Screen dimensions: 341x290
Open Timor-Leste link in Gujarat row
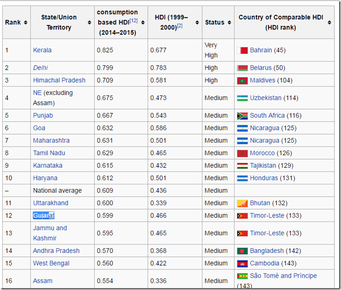267,216
